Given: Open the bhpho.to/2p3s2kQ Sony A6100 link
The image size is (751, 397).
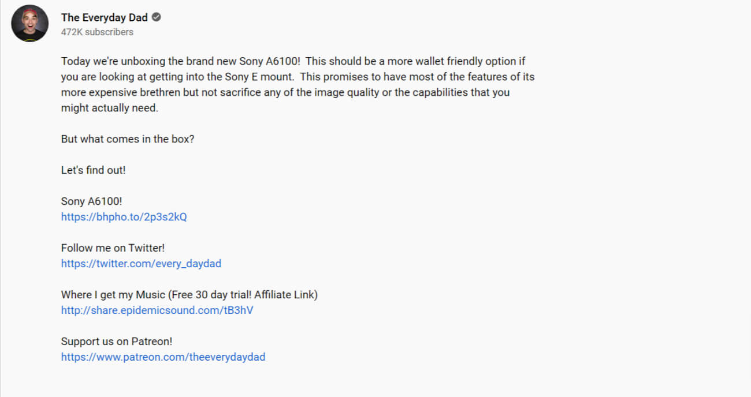Looking at the screenshot, I should (x=124, y=217).
